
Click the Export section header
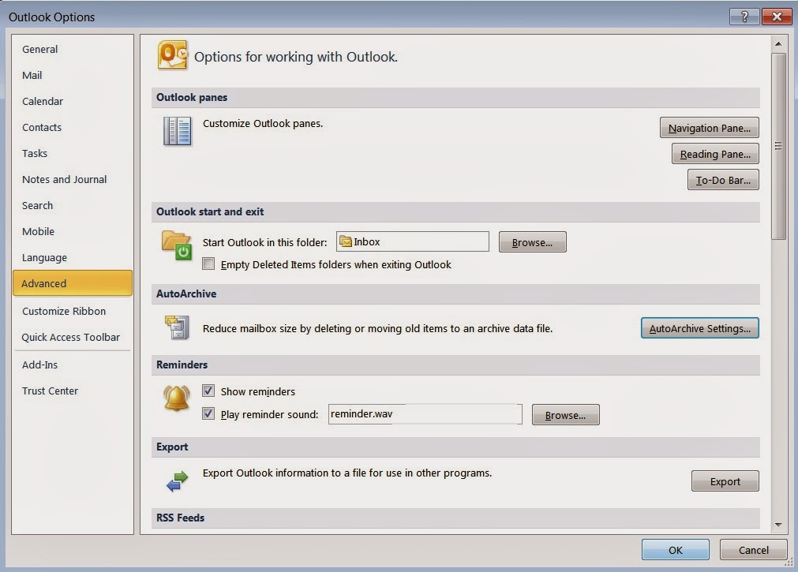pyautogui.click(x=455, y=447)
